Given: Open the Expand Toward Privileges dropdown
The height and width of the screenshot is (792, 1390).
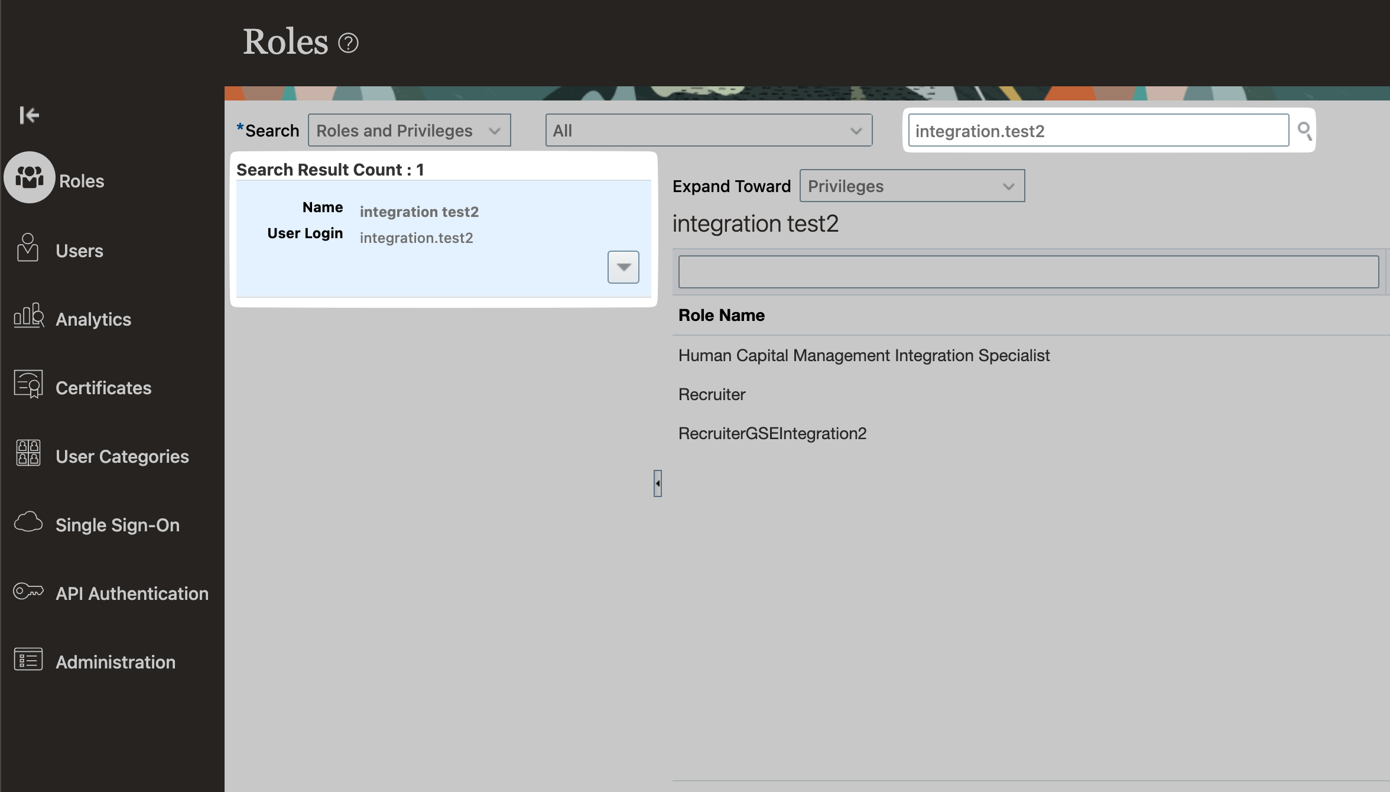Looking at the screenshot, I should click(911, 186).
